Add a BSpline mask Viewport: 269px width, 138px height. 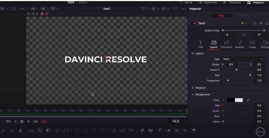[103, 131]
